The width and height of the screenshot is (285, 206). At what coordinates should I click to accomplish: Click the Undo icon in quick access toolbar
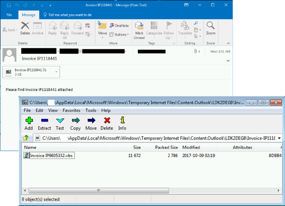[x=17, y=5]
